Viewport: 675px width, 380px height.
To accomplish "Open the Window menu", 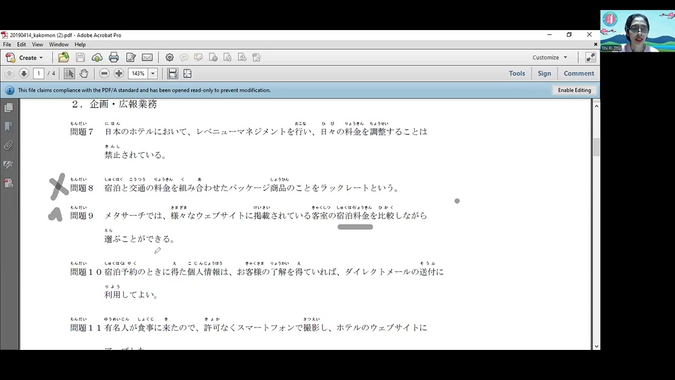I will click(x=59, y=45).
